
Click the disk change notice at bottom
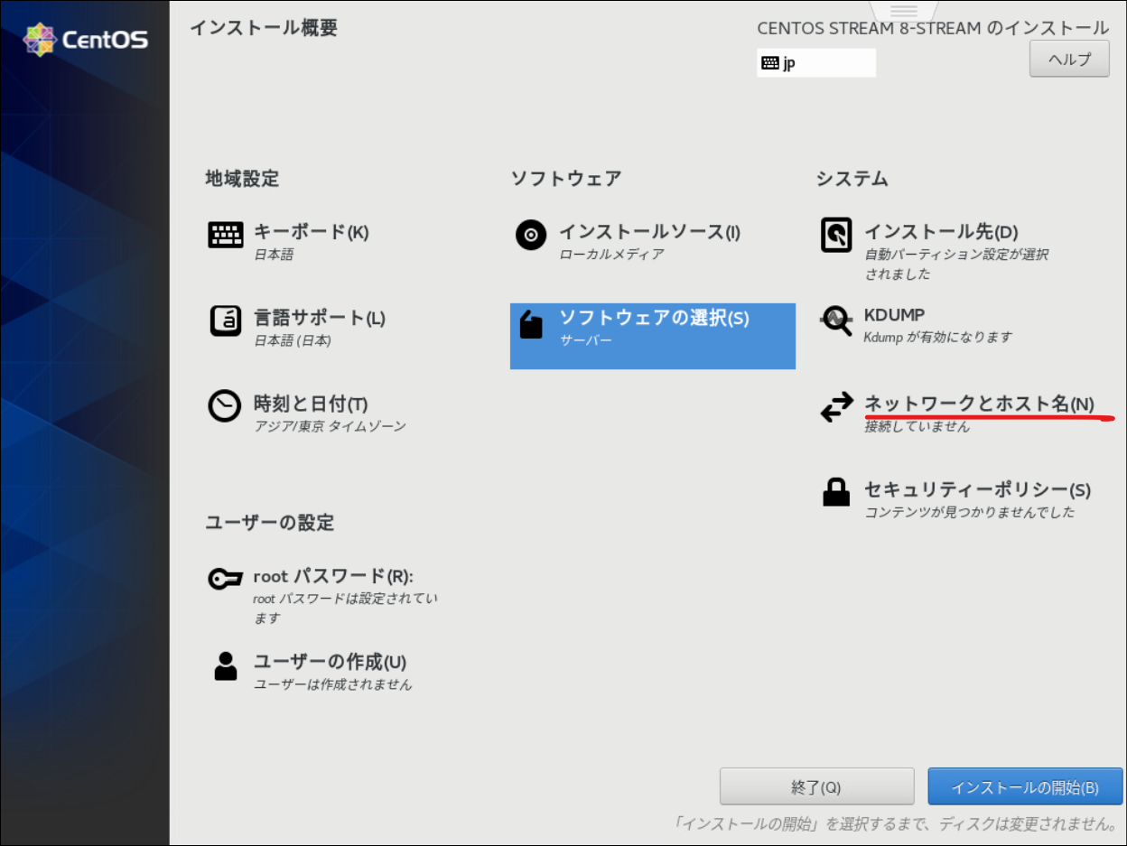click(896, 823)
